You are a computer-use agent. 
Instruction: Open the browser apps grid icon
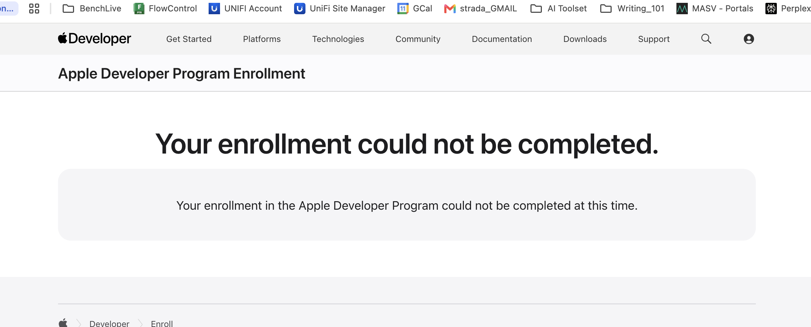[34, 9]
